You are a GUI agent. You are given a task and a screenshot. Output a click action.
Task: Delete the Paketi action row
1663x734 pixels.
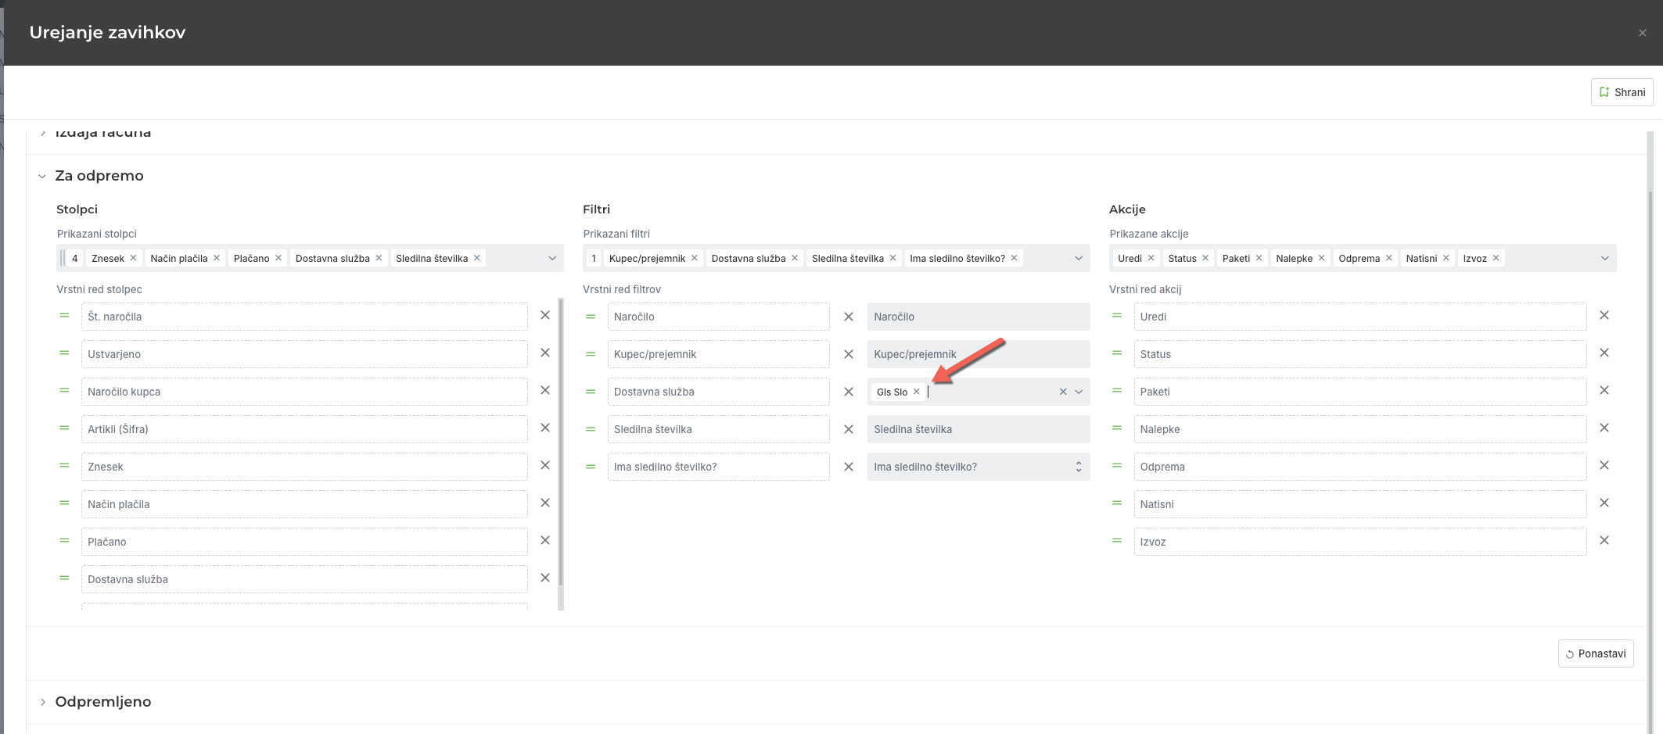[x=1604, y=391]
